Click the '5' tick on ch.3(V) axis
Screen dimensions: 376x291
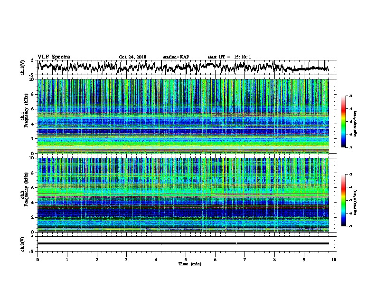click(33, 237)
